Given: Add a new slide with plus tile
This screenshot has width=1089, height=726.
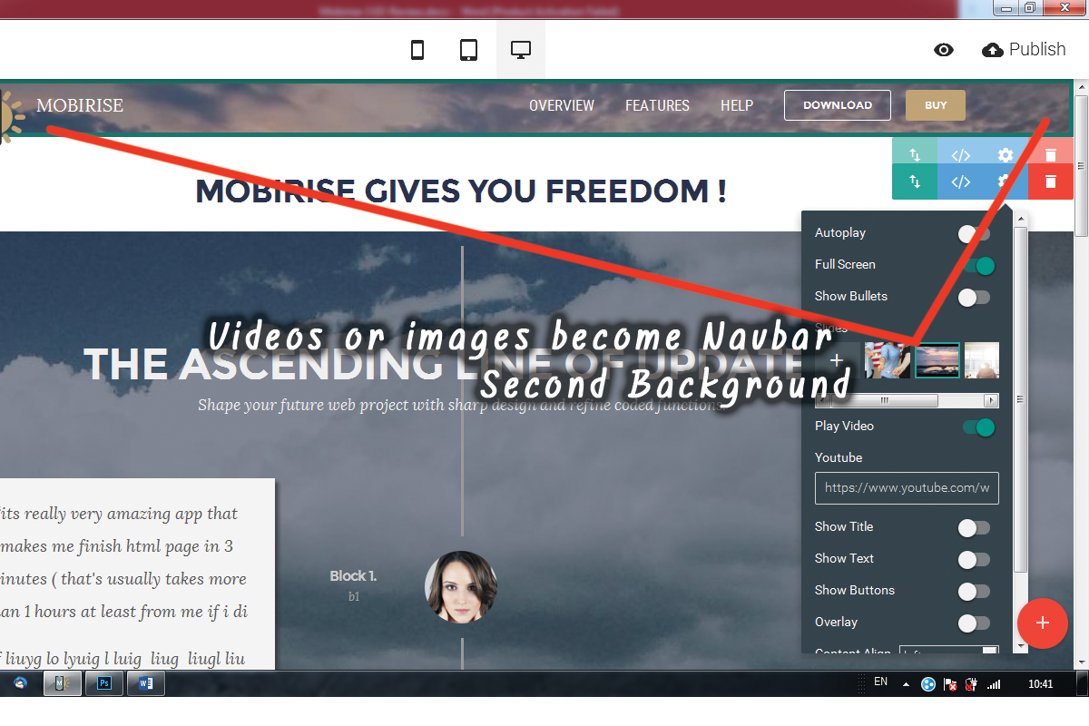Looking at the screenshot, I should tap(836, 360).
